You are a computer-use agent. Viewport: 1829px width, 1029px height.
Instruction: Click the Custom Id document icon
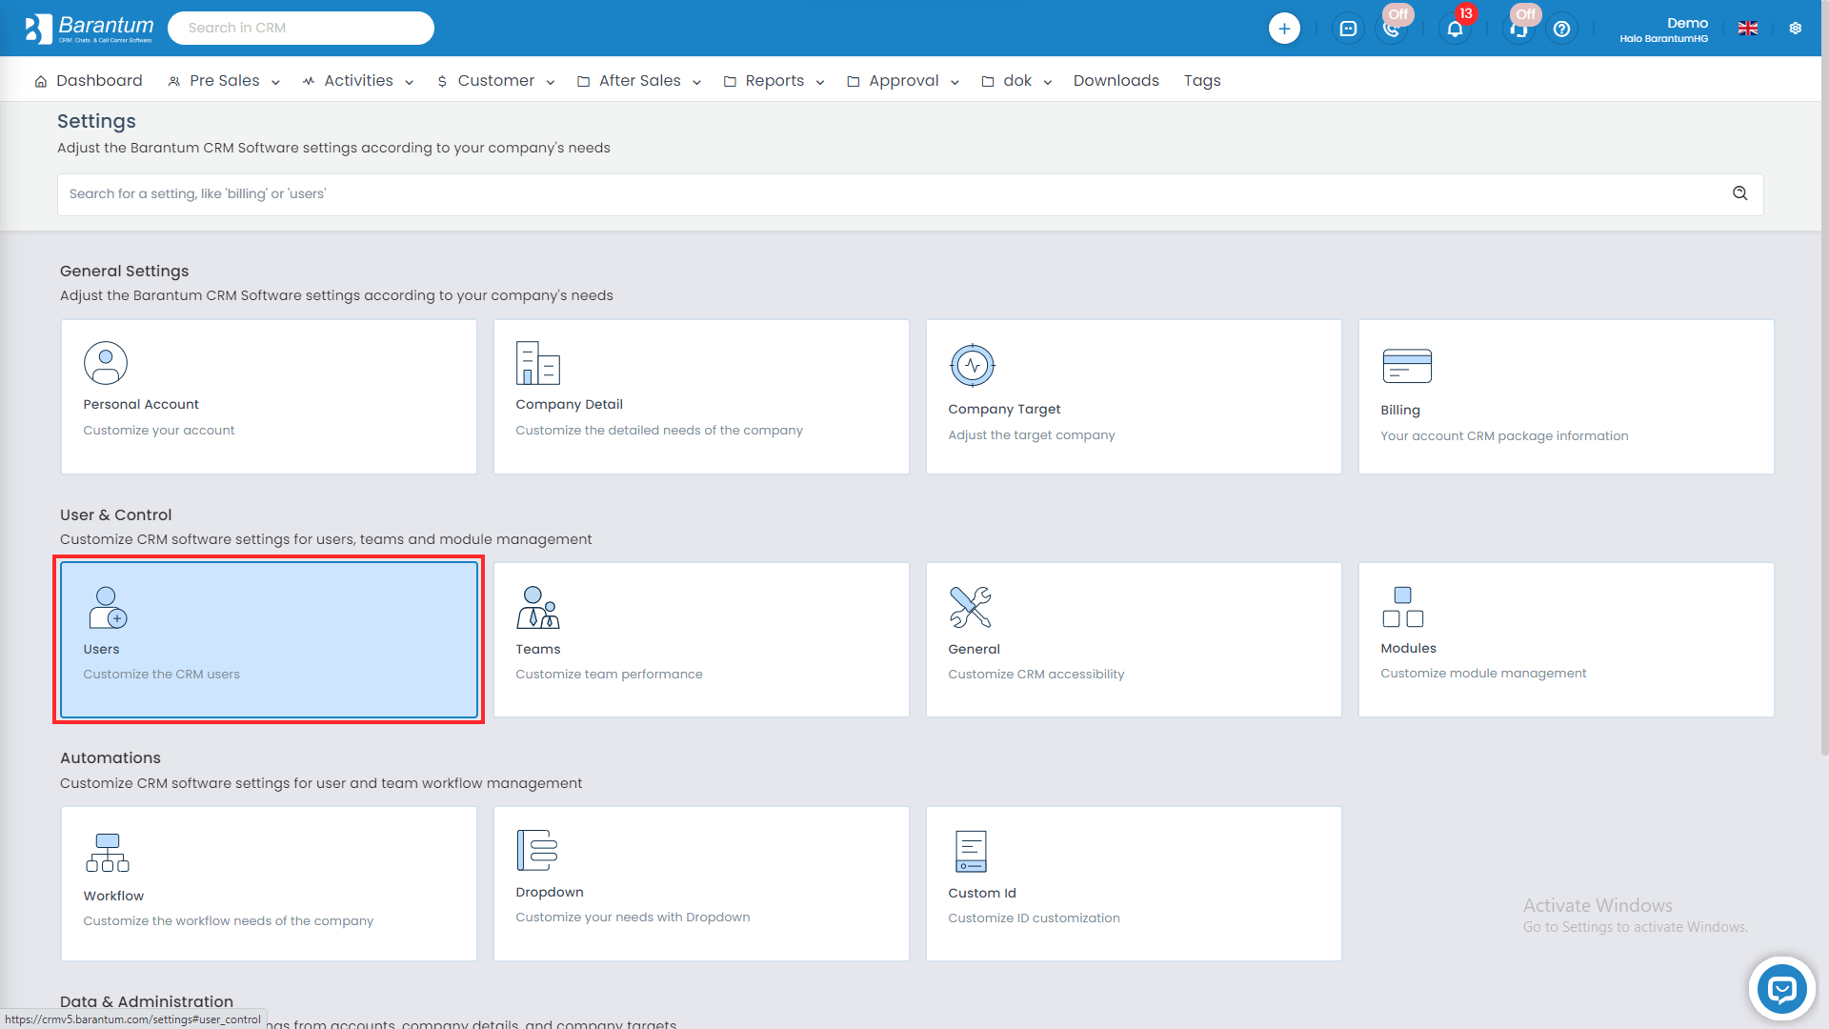(x=971, y=851)
